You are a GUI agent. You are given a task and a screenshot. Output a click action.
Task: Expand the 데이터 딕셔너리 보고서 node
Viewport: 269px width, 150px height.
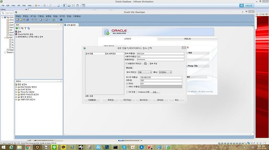coord(16,94)
